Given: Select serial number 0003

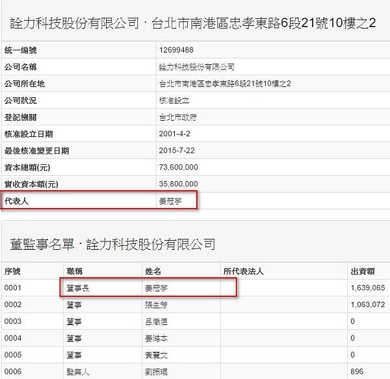Looking at the screenshot, I should coord(13,321).
